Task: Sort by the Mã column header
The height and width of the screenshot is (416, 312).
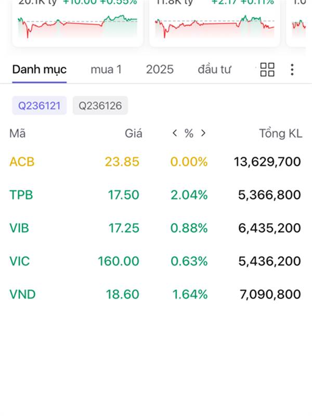Action: 18,133
